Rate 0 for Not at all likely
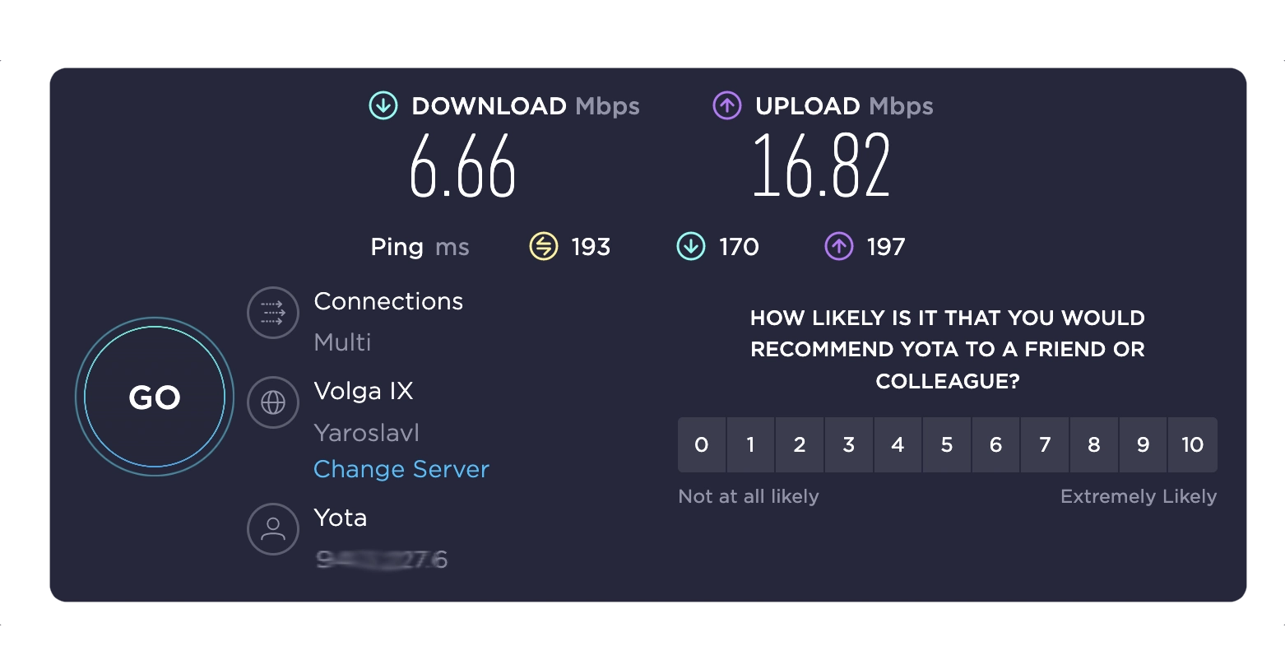Screen dimensions: 1285x660 [x=702, y=444]
